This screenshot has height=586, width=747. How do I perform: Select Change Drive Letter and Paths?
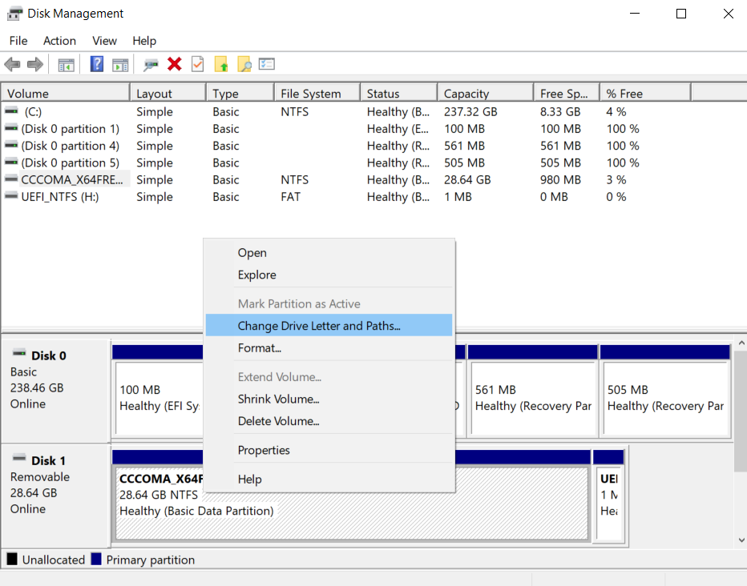319,326
